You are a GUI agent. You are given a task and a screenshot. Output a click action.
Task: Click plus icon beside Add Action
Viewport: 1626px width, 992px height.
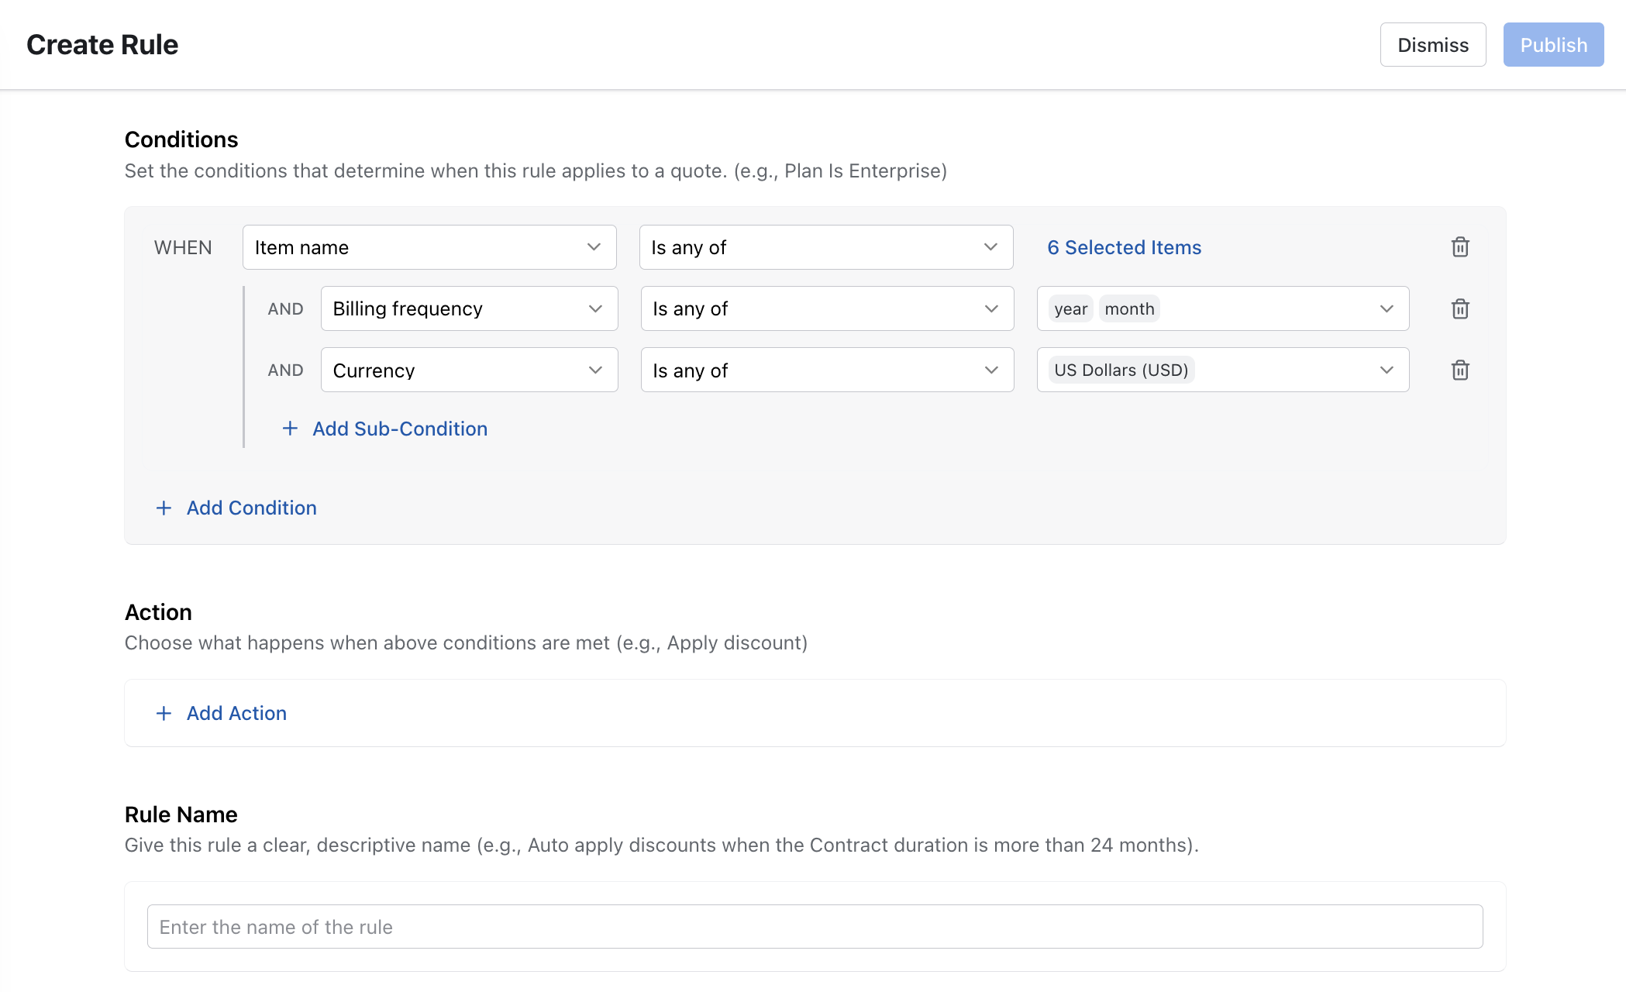pyautogui.click(x=164, y=713)
